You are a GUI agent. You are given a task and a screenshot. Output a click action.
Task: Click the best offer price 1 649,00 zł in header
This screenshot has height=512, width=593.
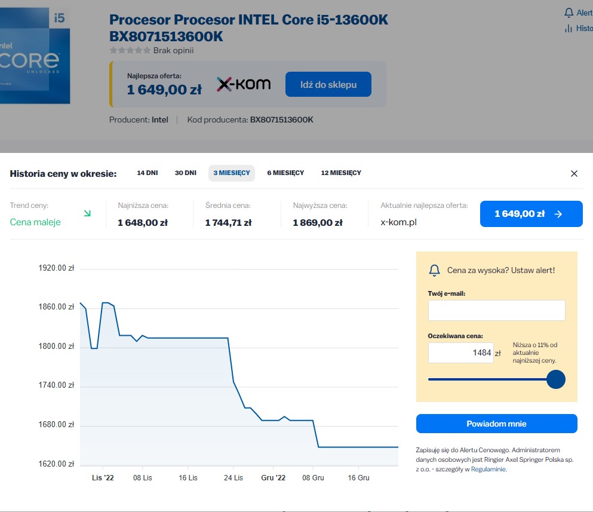pyautogui.click(x=164, y=90)
